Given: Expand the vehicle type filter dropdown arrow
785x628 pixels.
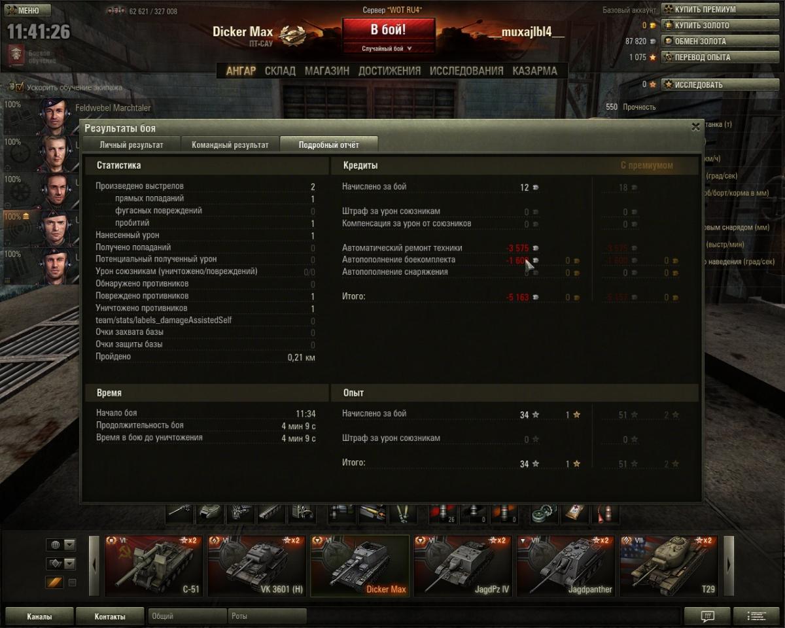Looking at the screenshot, I should pyautogui.click(x=70, y=563).
